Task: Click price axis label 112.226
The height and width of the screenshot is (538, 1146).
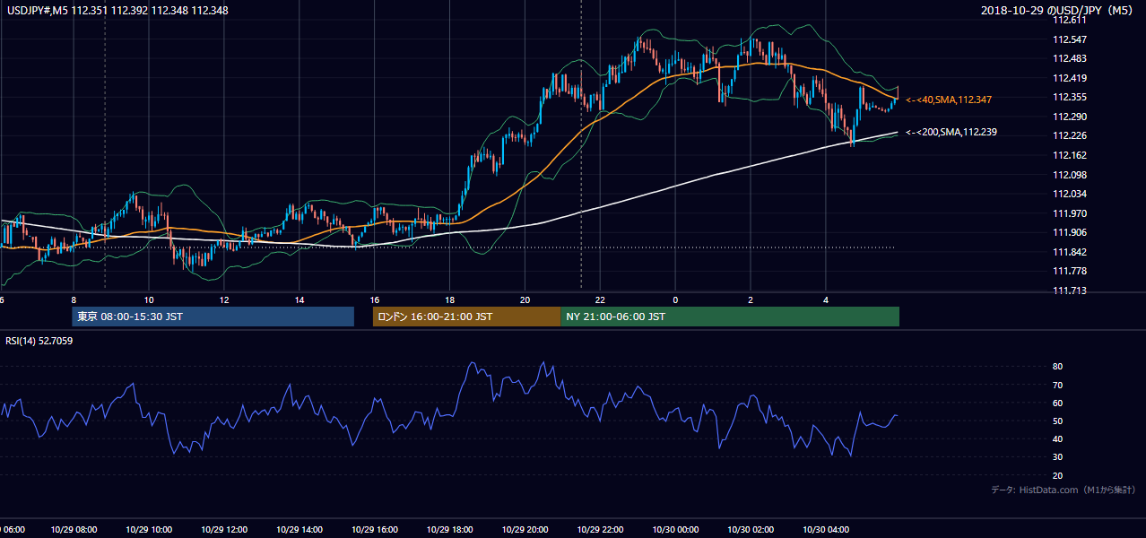Action: click(1070, 135)
